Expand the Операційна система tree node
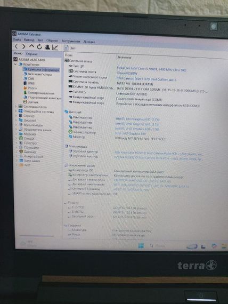228x304 pixels. tap(16, 111)
